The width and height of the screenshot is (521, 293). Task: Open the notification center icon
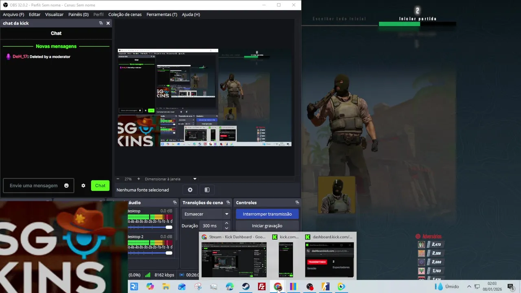click(510, 286)
